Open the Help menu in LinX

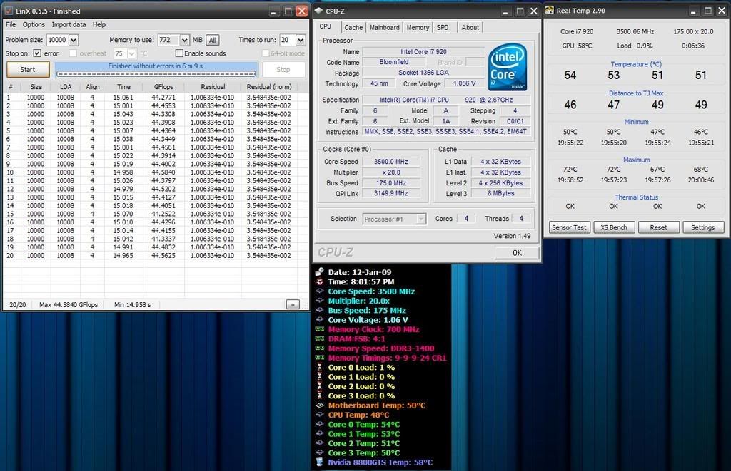point(99,24)
